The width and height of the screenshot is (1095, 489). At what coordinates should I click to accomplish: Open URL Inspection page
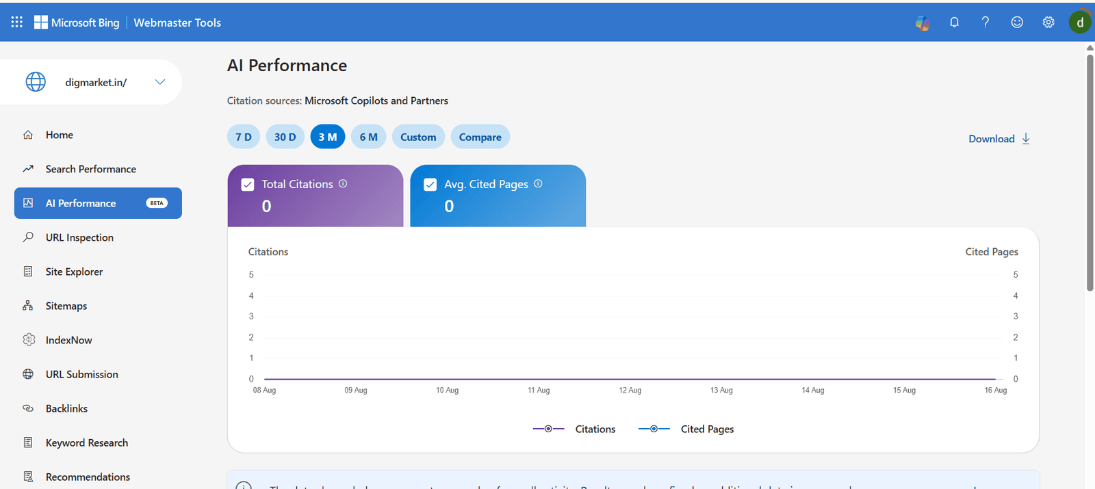[x=98, y=237]
